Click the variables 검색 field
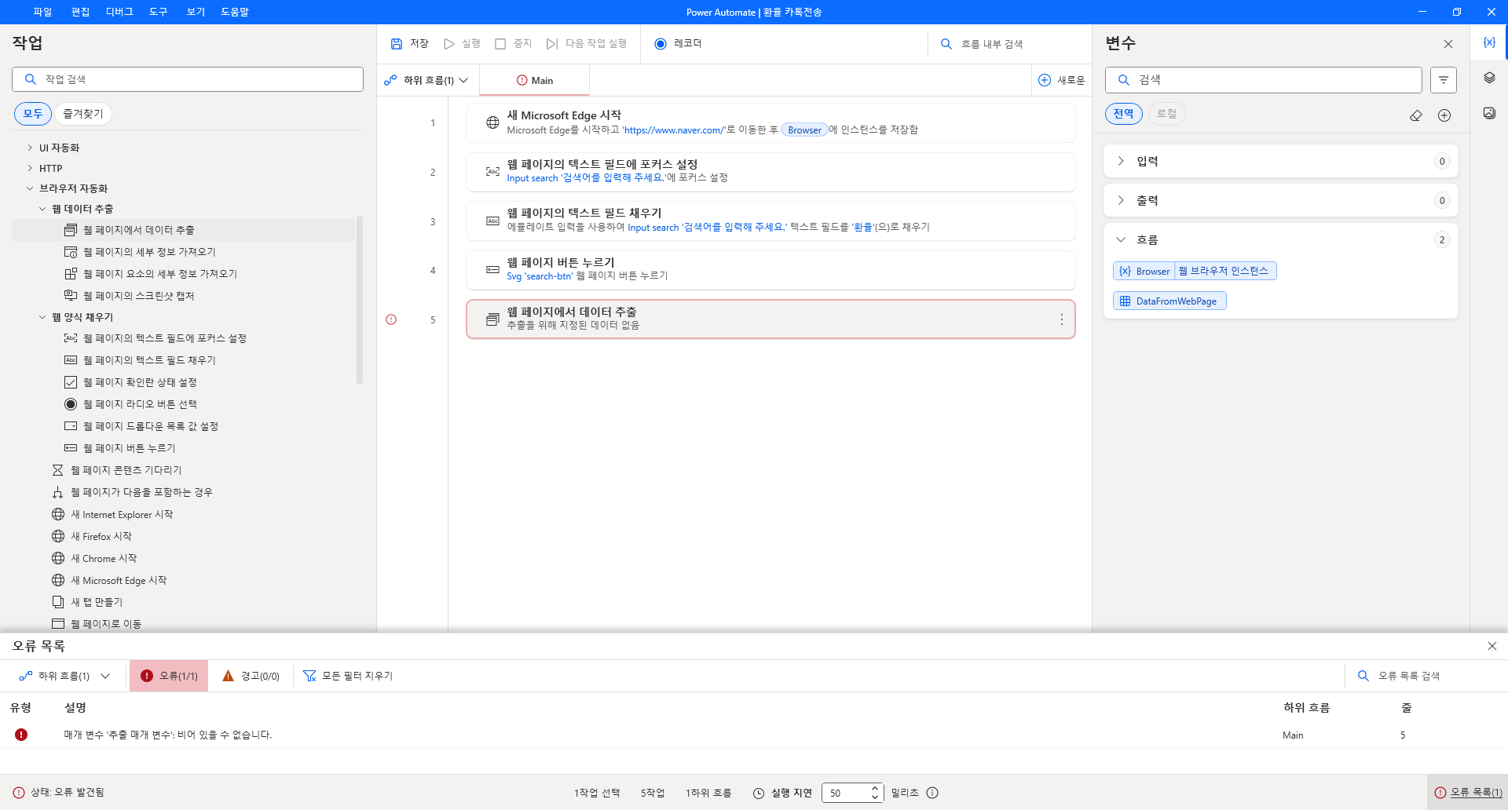 point(1264,79)
